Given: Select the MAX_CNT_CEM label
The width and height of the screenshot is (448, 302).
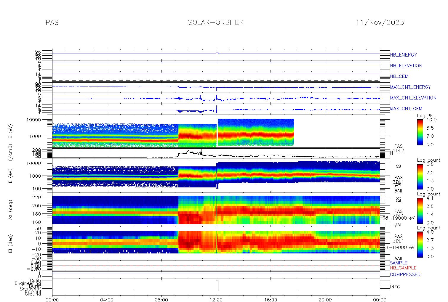Looking at the screenshot, I should click(406, 109).
